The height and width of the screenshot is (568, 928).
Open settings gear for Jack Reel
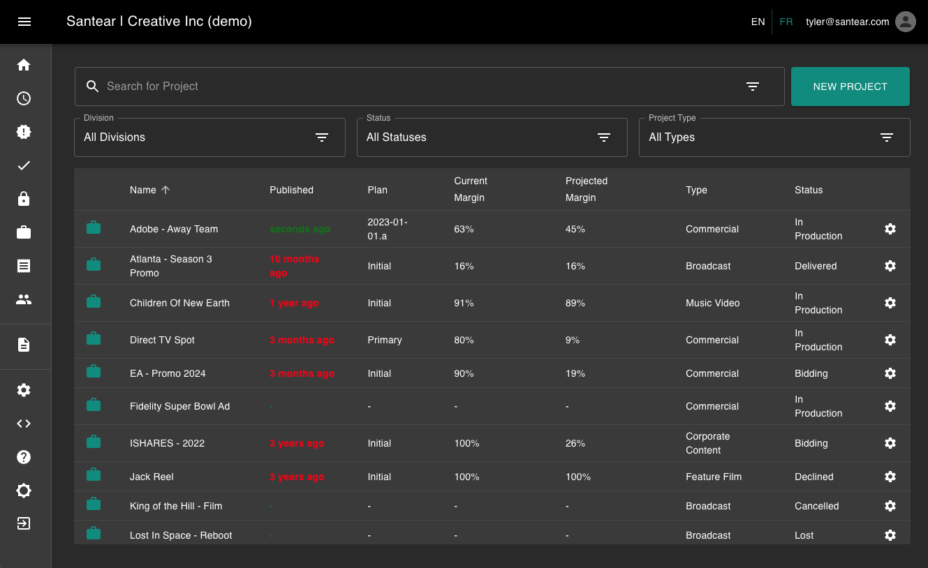coord(890,477)
